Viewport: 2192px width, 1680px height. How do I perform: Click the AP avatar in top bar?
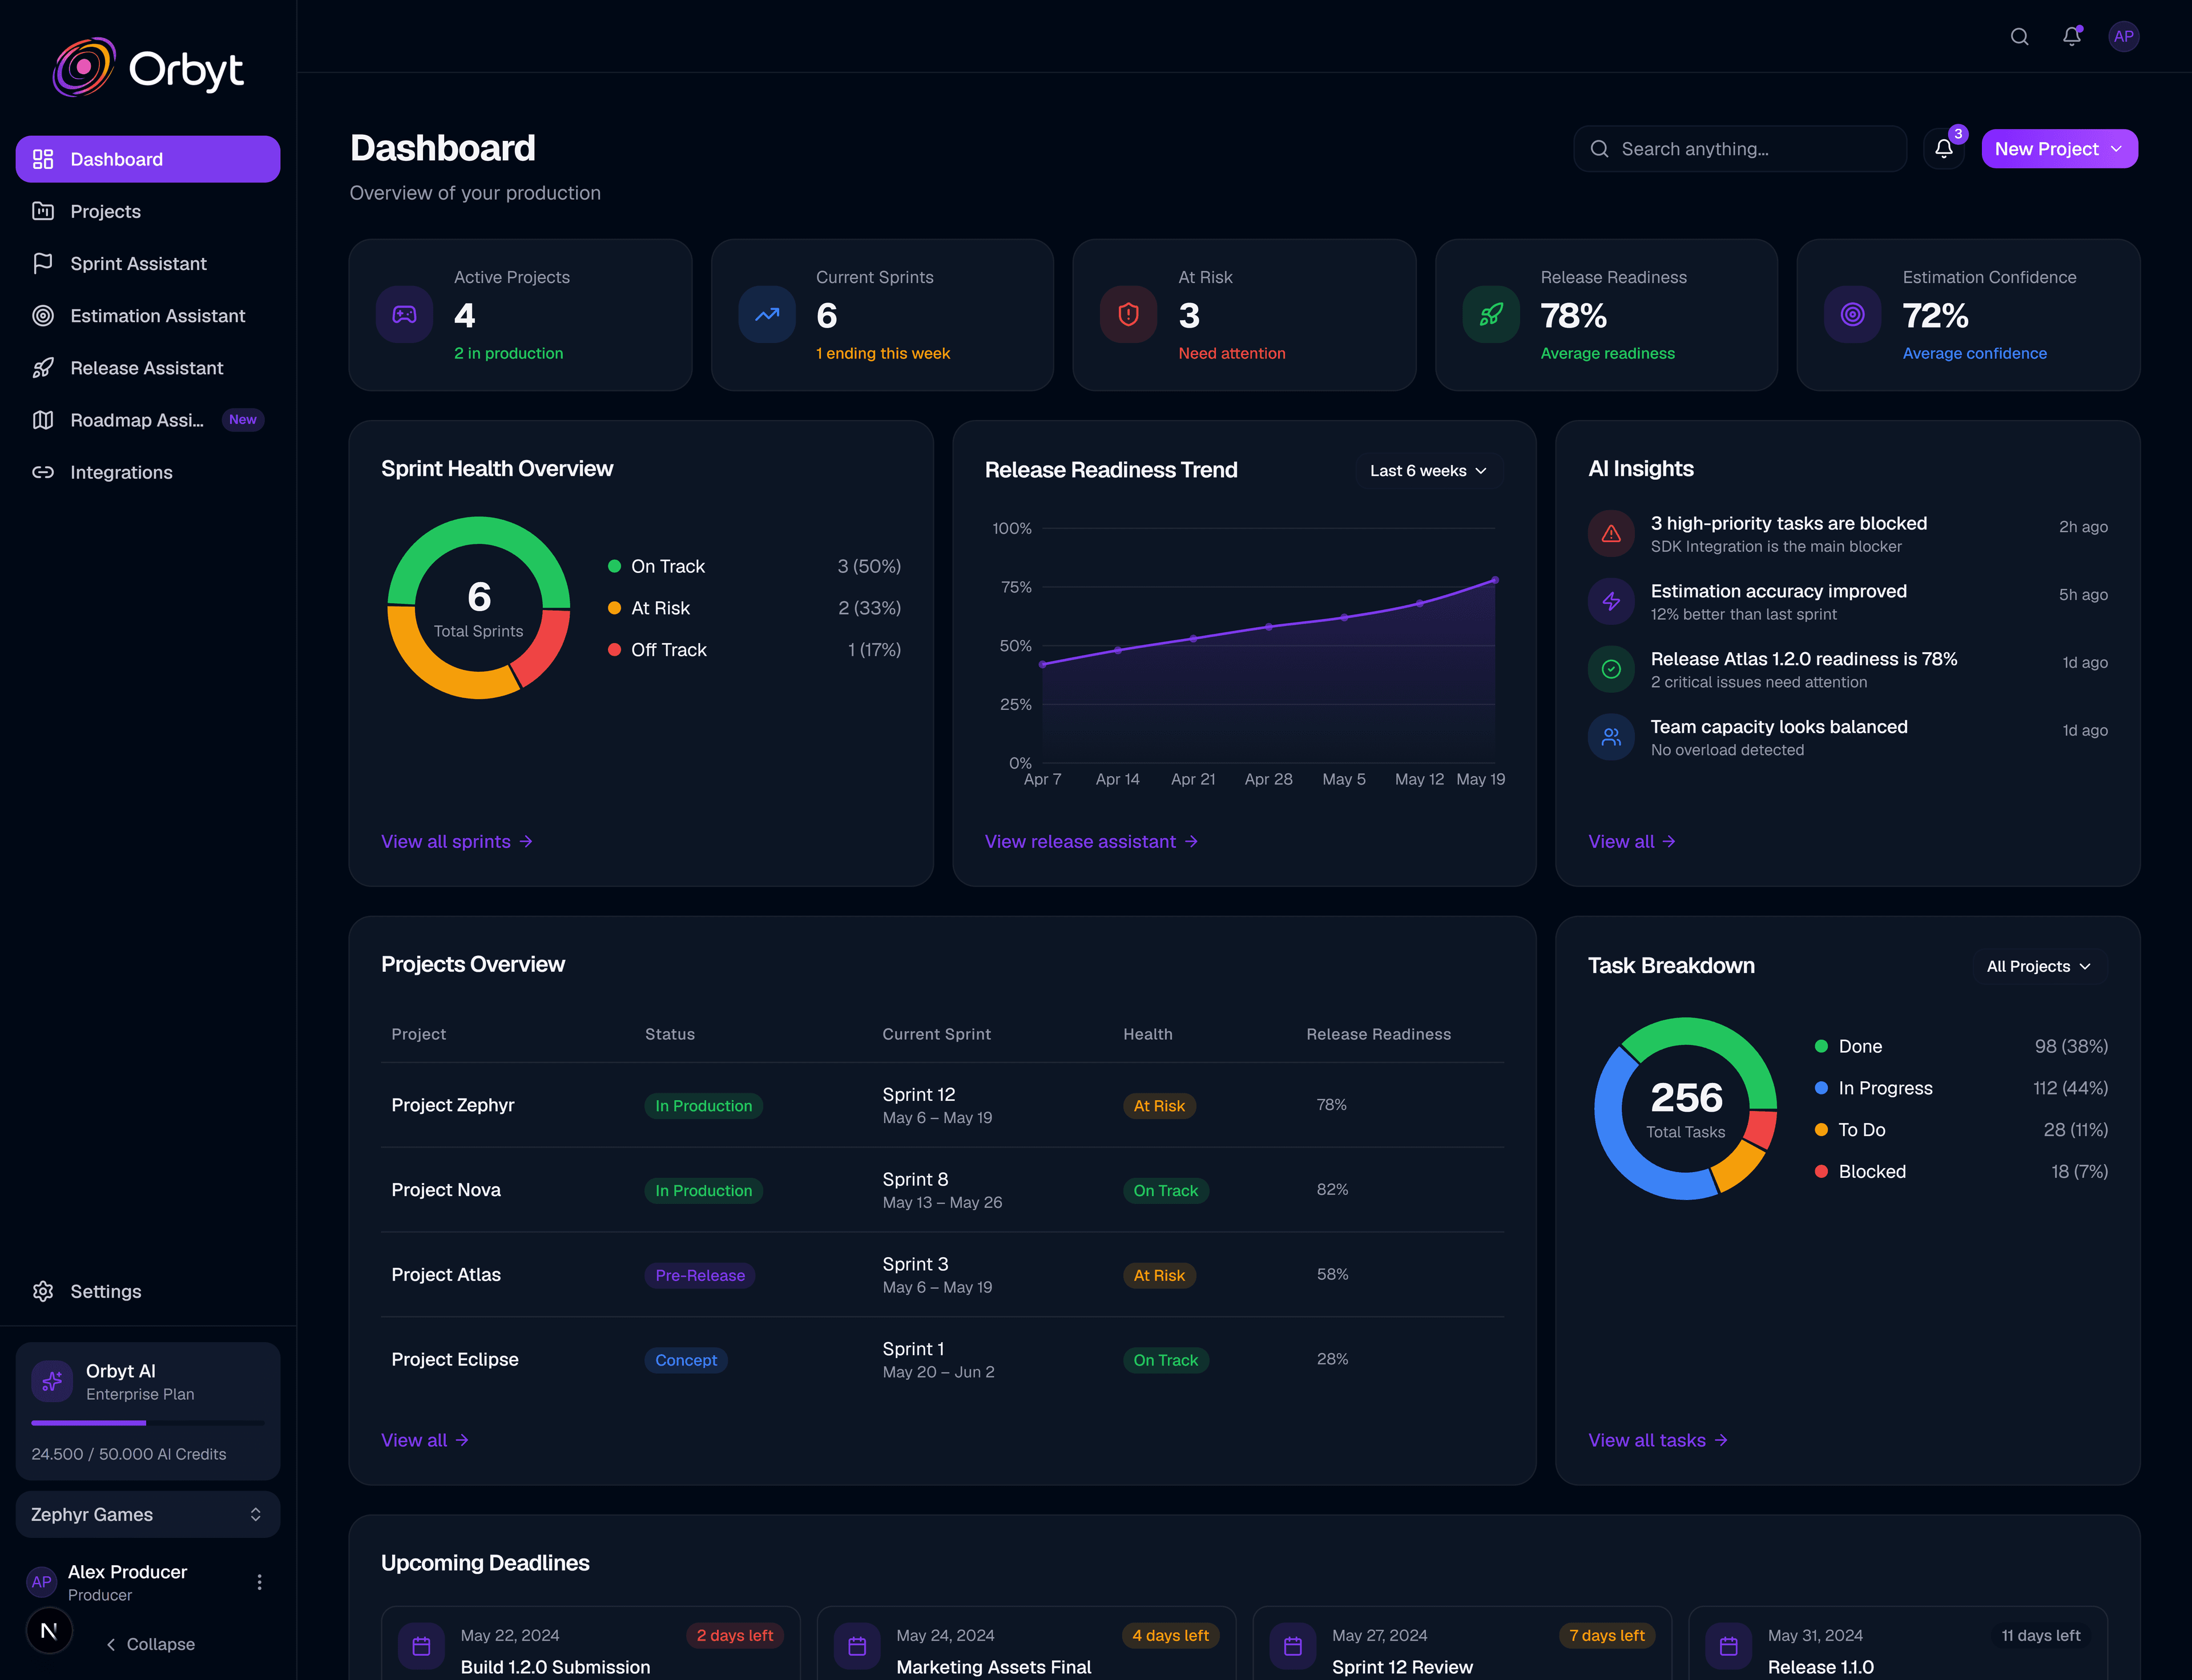(2124, 37)
